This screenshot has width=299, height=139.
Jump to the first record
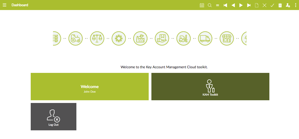(x=225, y=5)
